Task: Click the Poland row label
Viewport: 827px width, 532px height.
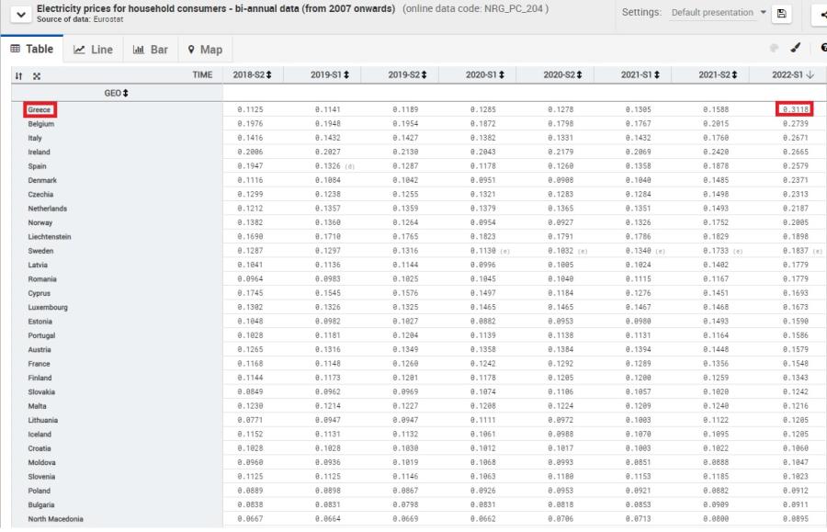Action: (x=39, y=491)
